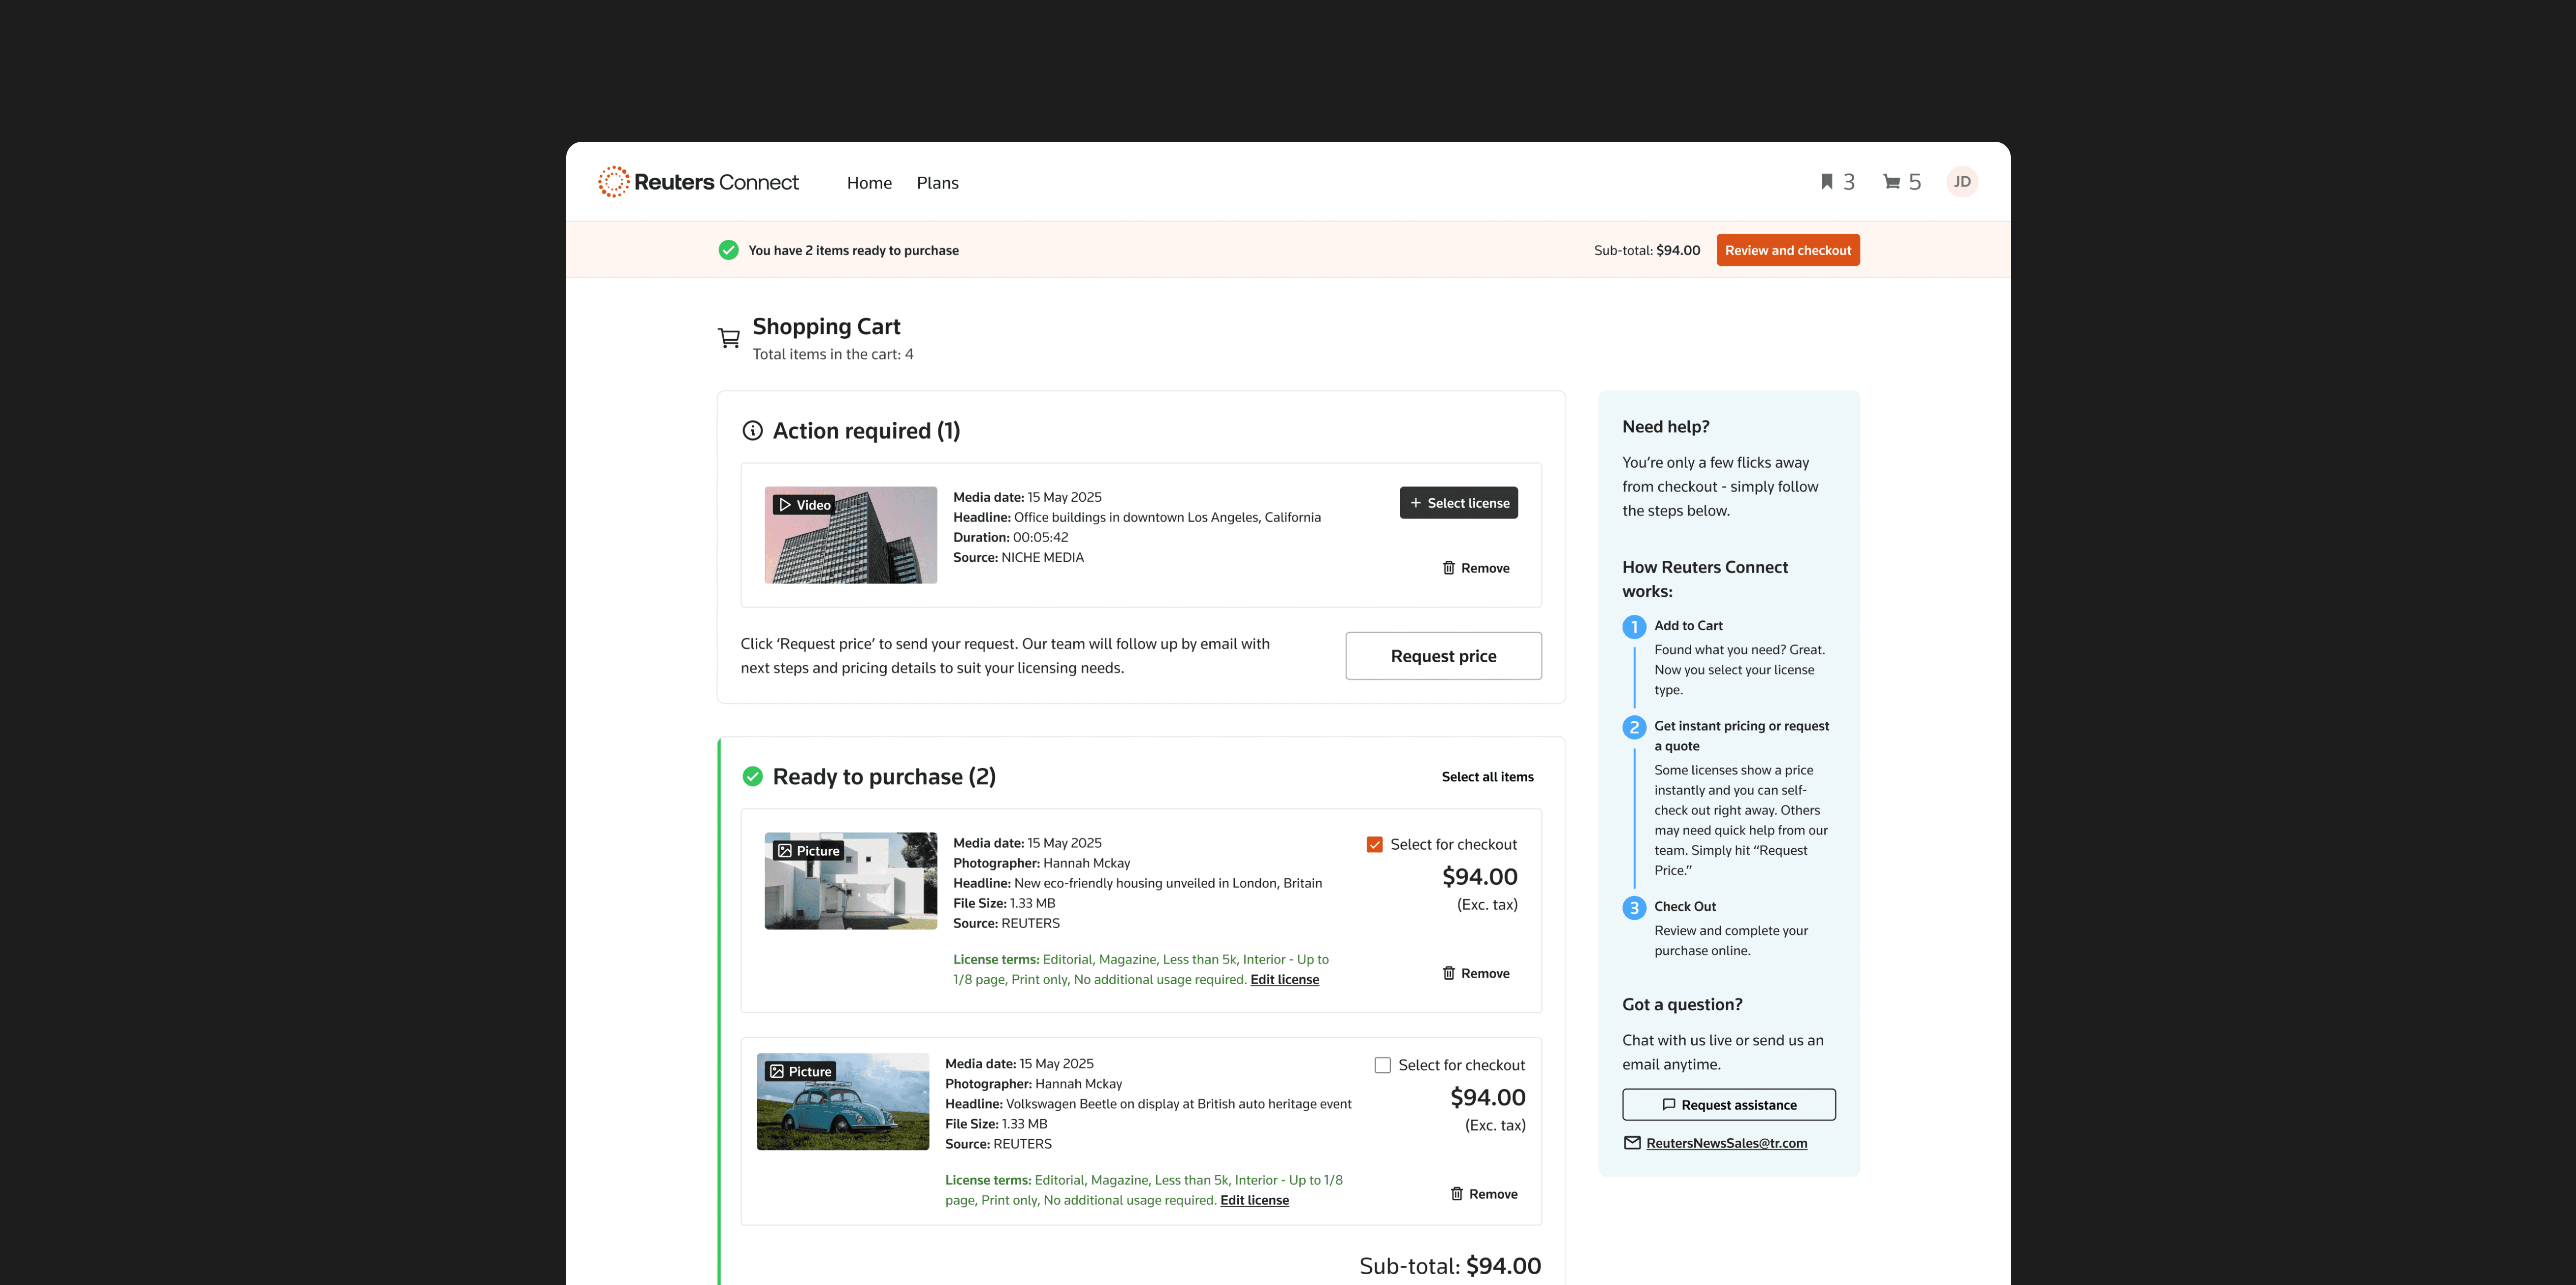Click 'Duration: 00:05:42' text

click(1010, 537)
